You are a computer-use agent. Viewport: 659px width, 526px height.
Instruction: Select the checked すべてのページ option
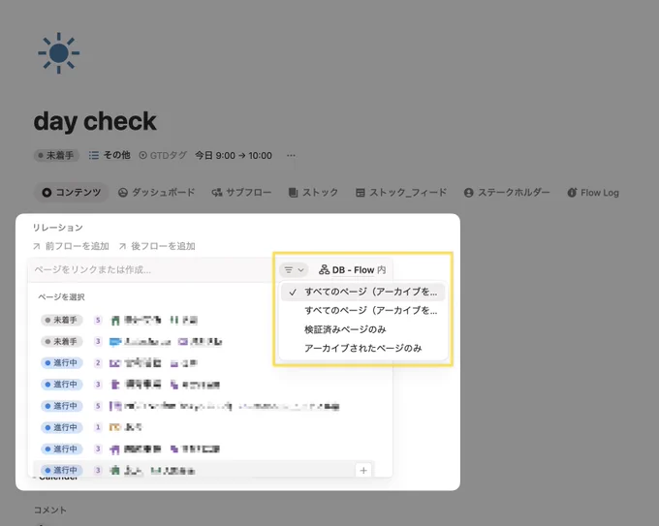[362, 292]
